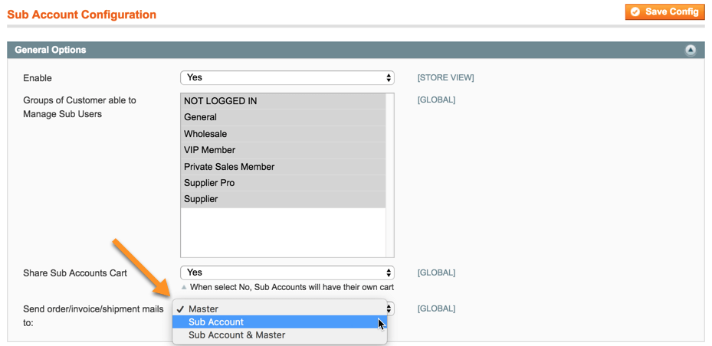Click the customer groups list scrollbar
The width and height of the screenshot is (712, 346).
click(390, 175)
